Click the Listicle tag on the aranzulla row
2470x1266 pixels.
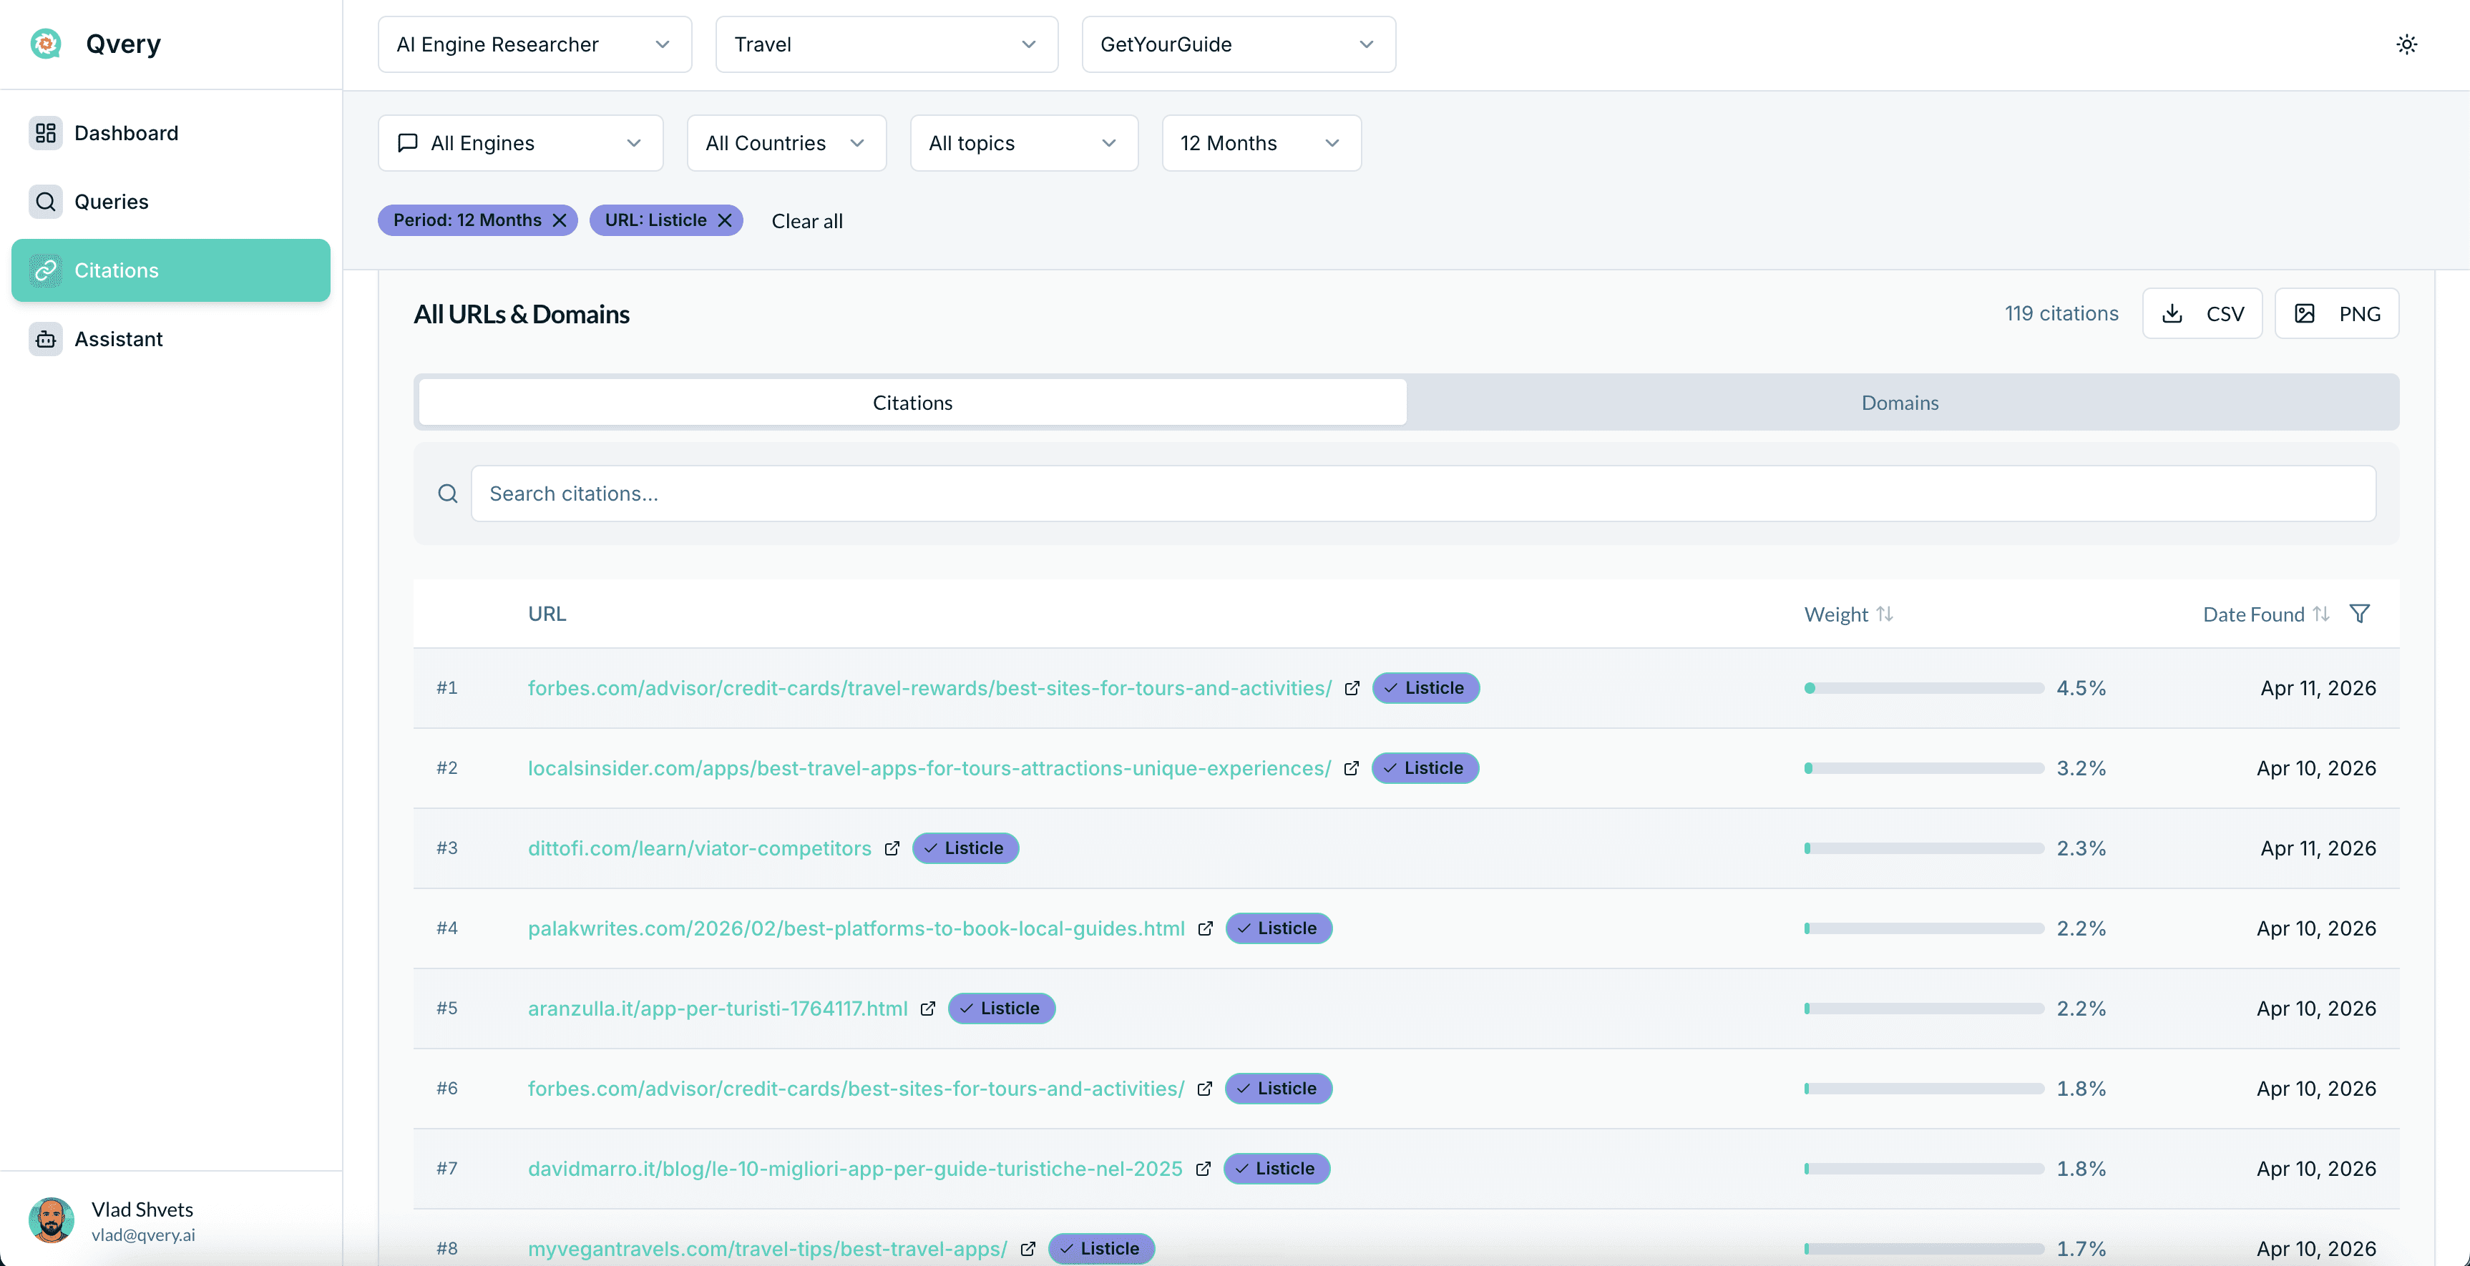click(1001, 1009)
